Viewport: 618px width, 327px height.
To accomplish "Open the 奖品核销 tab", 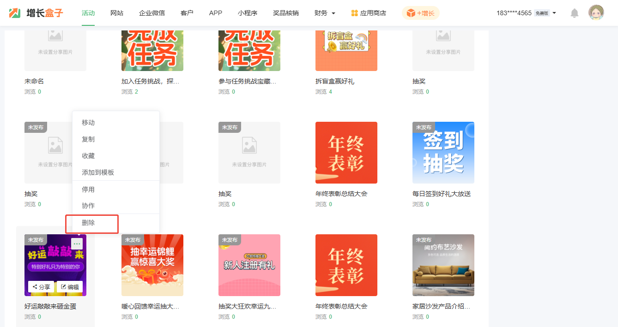I will (286, 13).
